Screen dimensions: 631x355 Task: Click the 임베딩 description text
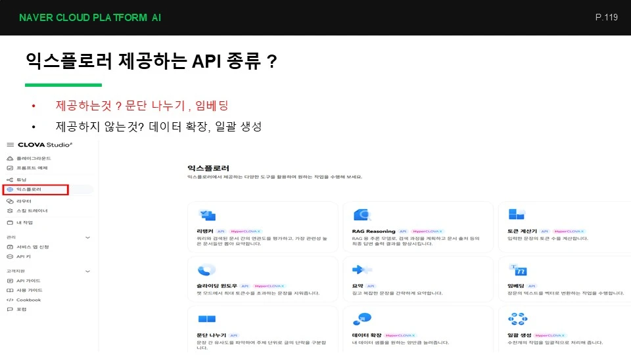pyautogui.click(x=566, y=293)
